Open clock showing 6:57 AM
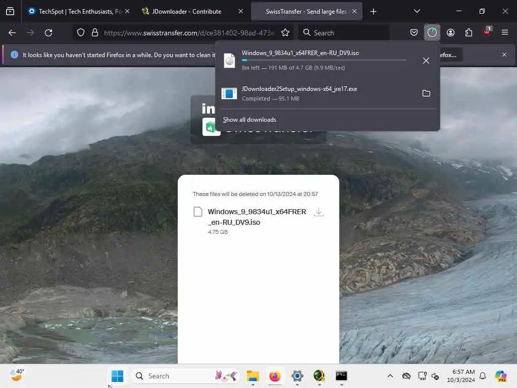Screen dimensions: 517x388 pyautogui.click(x=461, y=376)
